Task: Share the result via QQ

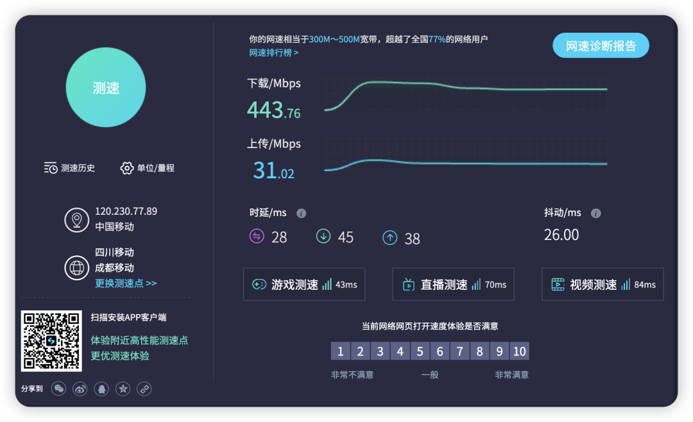Action: click(101, 389)
